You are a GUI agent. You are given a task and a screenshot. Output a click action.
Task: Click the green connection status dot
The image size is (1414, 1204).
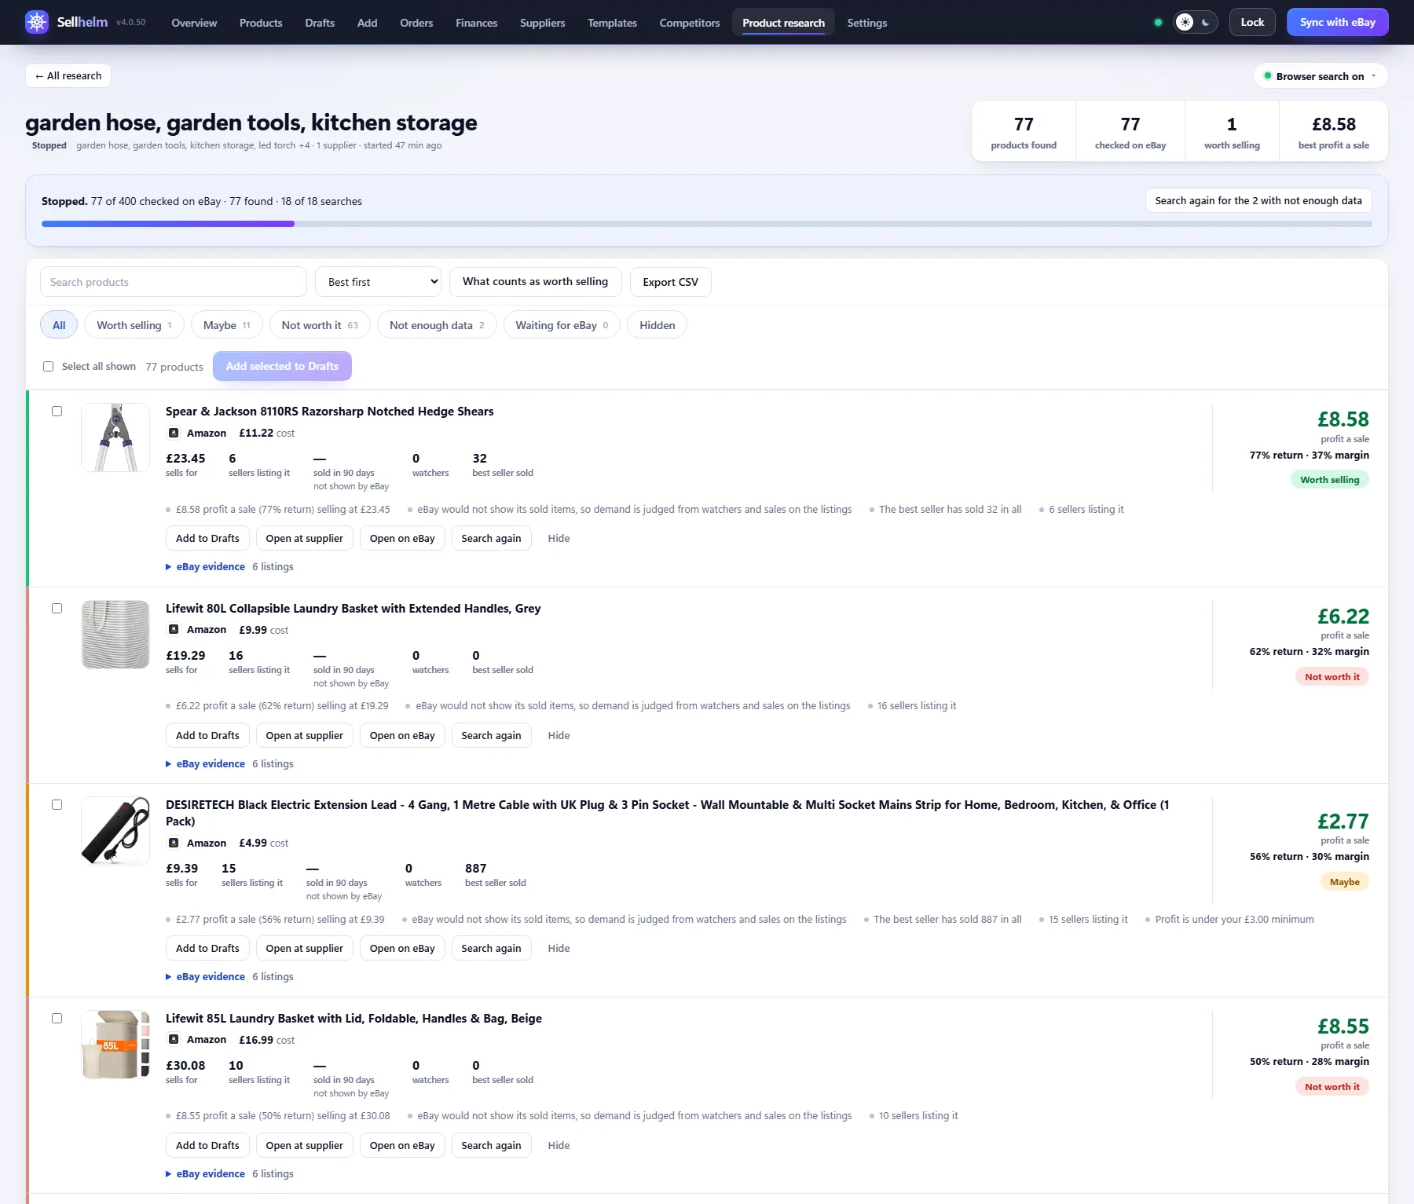(1158, 22)
